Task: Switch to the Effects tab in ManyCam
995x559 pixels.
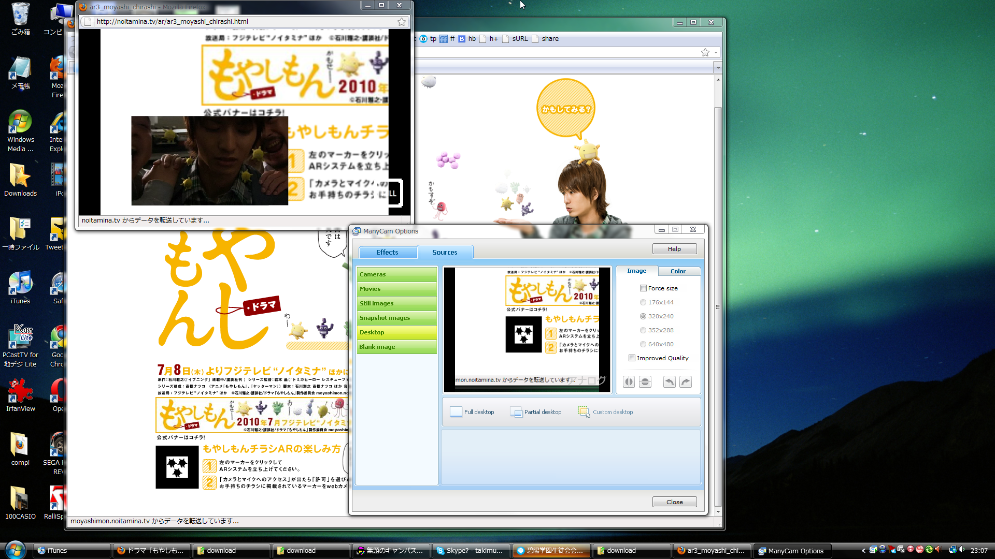Action: tap(387, 252)
